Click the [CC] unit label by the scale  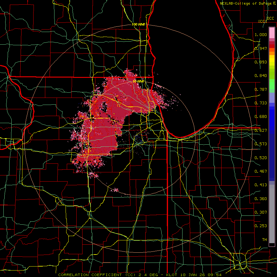click(x=263, y=21)
